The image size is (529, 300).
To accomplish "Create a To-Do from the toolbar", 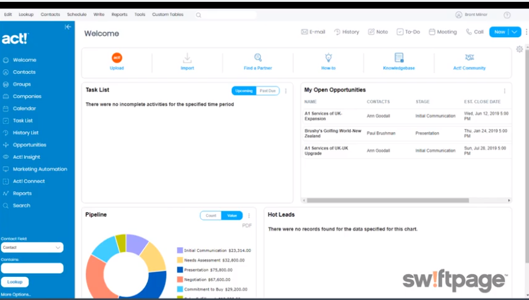I will 408,32.
